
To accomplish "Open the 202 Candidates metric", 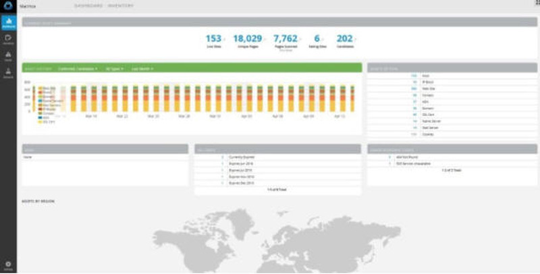I will [x=345, y=40].
